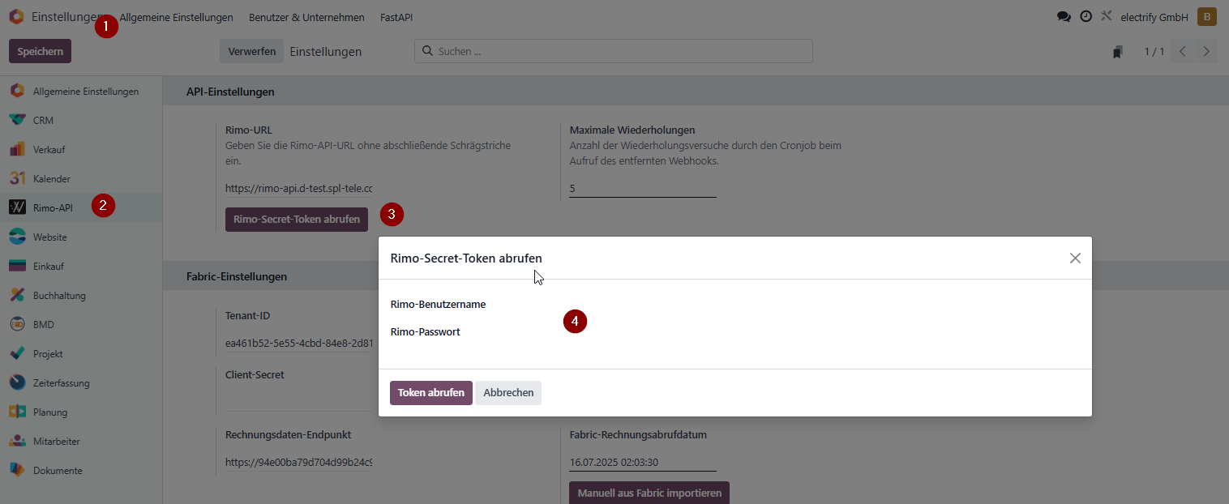This screenshot has width=1229, height=504.
Task: Click the bookmark icon near pager
Action: click(1118, 52)
